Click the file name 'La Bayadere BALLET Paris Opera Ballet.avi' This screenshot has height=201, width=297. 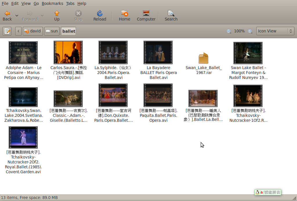click(159, 73)
